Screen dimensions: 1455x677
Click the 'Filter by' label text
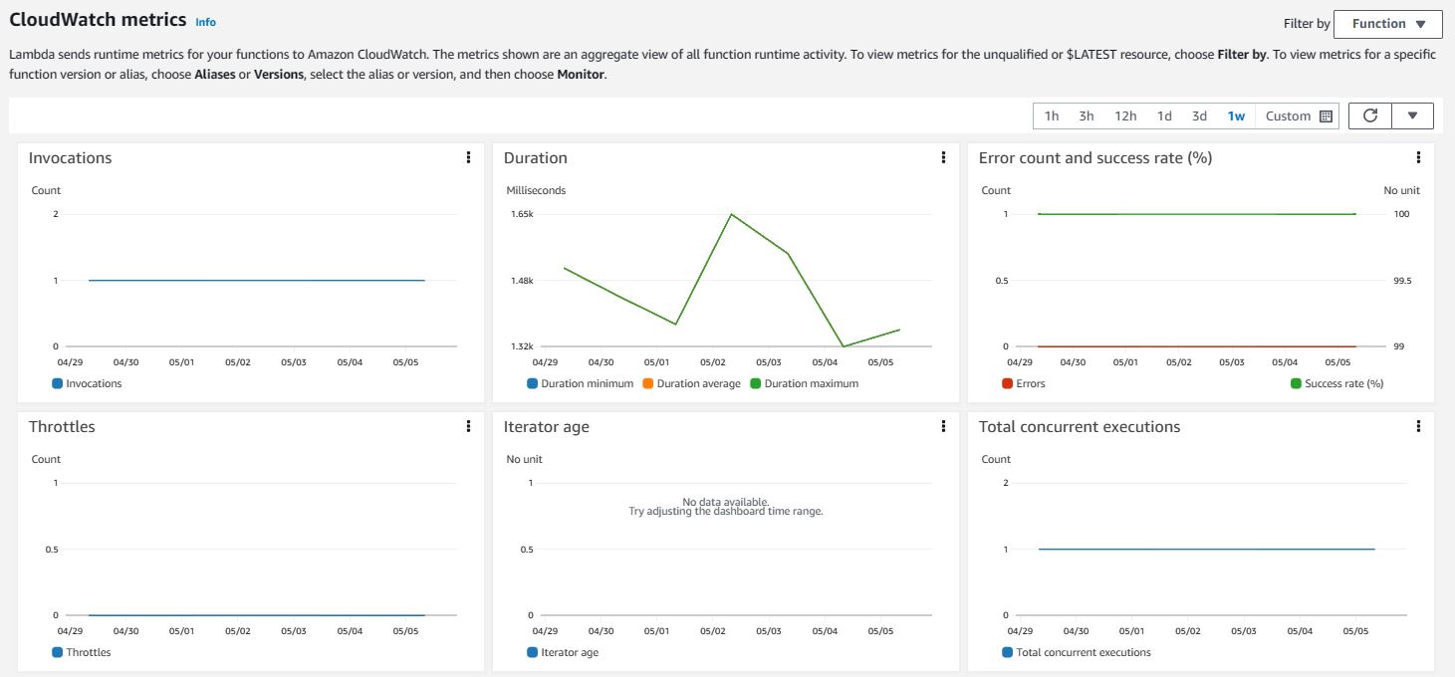tap(1308, 24)
